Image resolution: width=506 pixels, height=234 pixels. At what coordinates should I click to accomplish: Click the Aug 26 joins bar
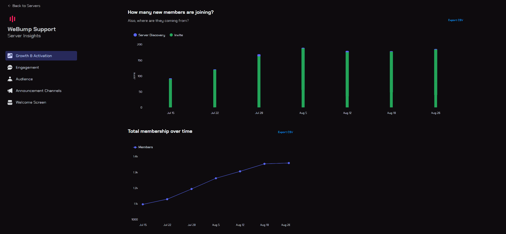(435, 78)
